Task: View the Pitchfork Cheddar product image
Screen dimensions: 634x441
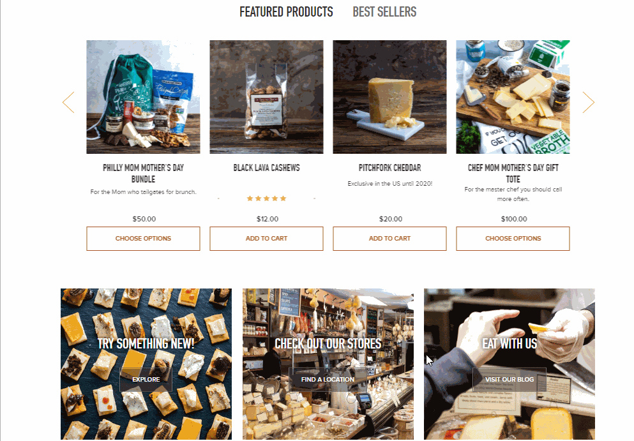Action: [389, 97]
